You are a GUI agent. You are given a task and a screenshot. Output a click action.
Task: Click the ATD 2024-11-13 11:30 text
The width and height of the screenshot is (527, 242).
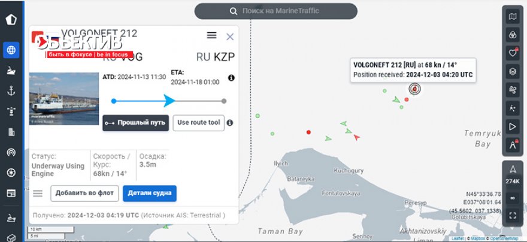coord(134,77)
